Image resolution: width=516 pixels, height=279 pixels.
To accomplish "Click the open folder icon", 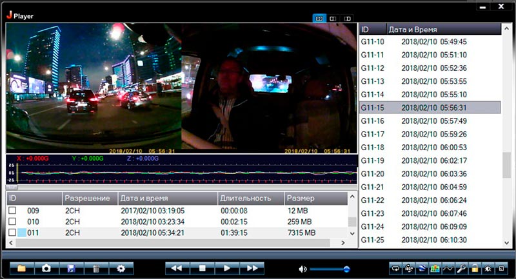I will (21, 268).
